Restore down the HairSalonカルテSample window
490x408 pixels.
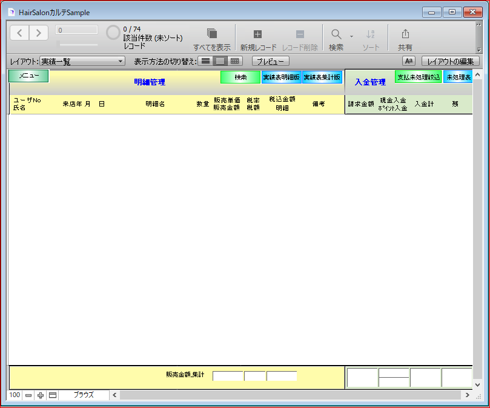452,12
